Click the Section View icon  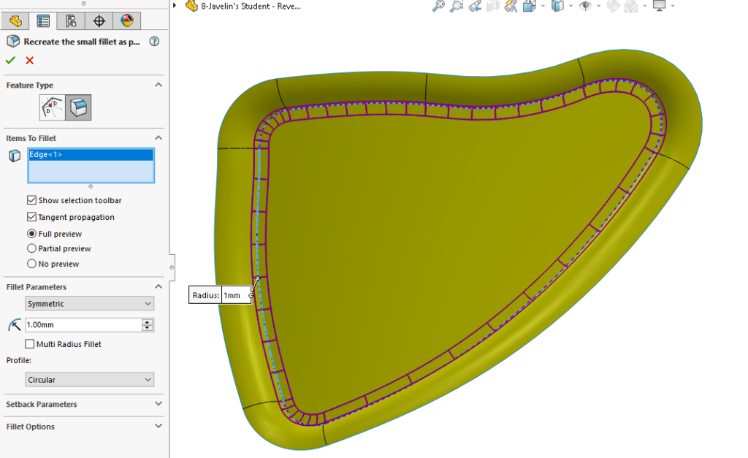[x=493, y=6]
